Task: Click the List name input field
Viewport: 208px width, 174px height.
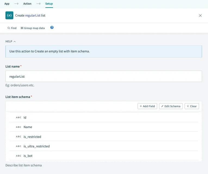Action: pyautogui.click(x=104, y=77)
